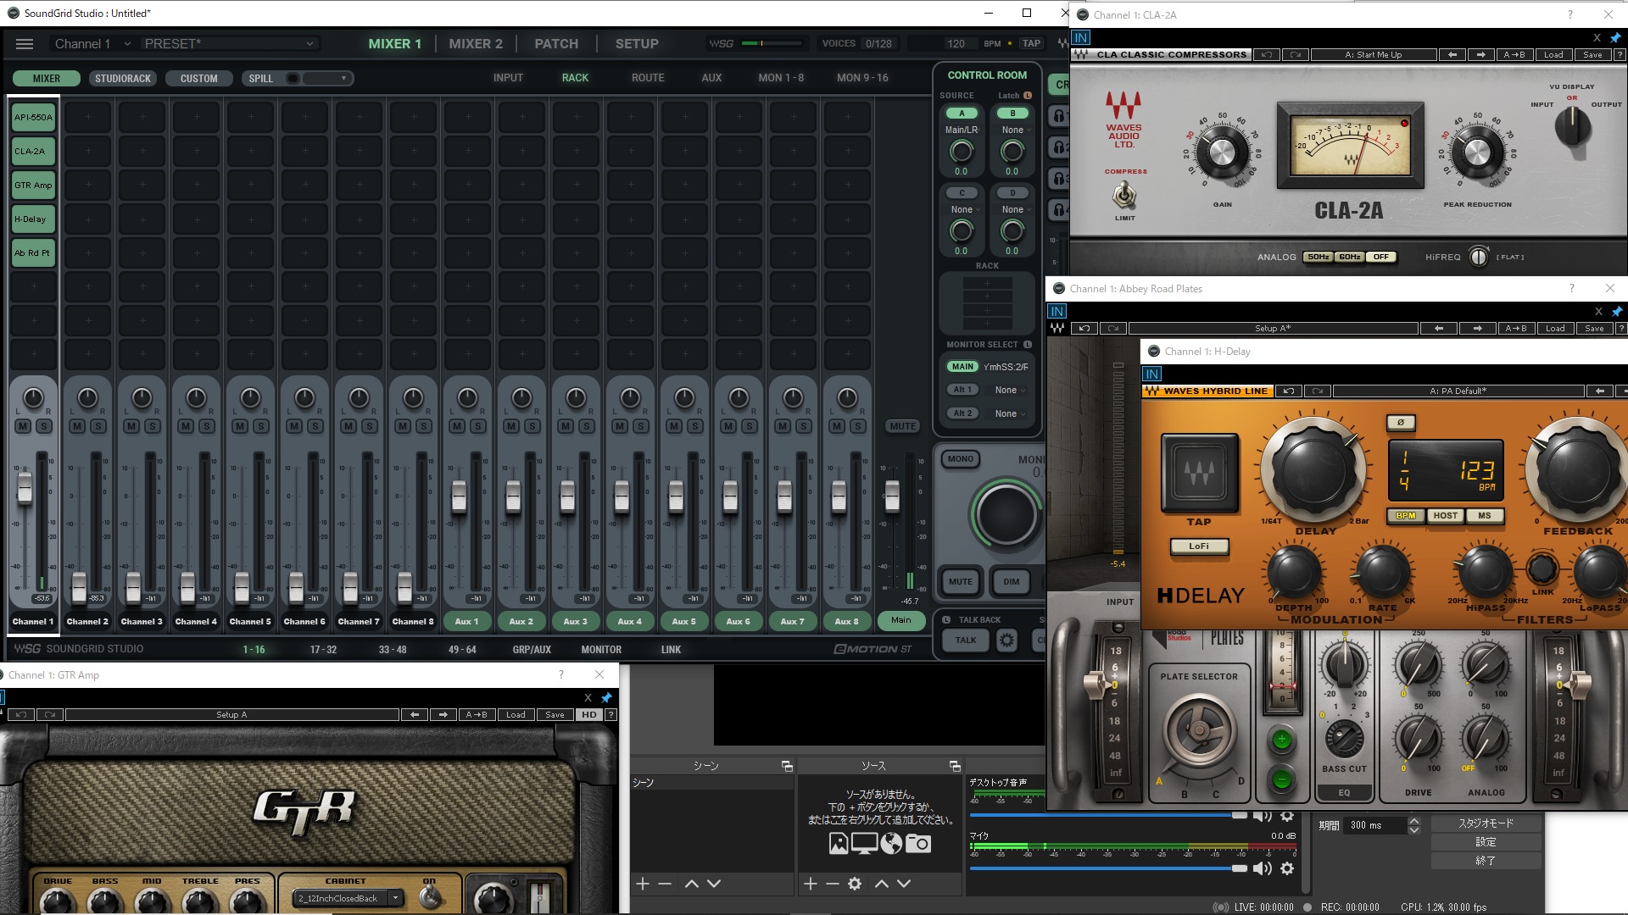The width and height of the screenshot is (1628, 915).
Task: Click undo arrow in CLA-2A toolbar
Action: click(x=1267, y=55)
